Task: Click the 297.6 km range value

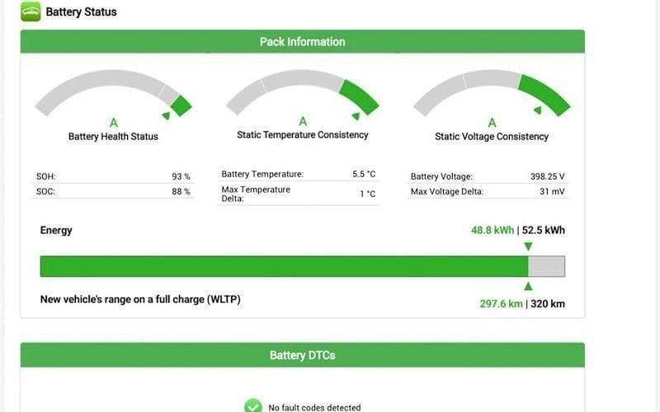Action: [x=500, y=303]
